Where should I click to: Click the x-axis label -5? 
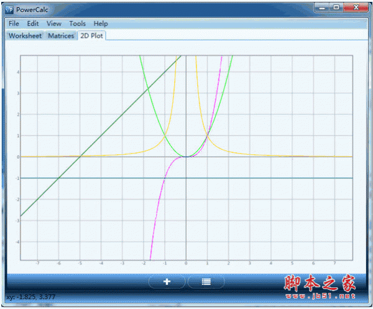[80, 263]
